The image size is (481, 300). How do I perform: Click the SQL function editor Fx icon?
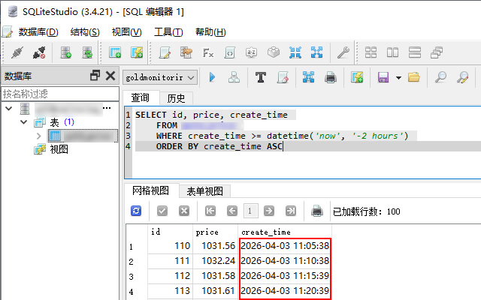[208, 52]
